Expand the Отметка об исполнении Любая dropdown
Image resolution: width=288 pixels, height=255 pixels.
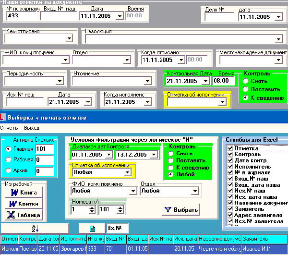tap(127, 171)
